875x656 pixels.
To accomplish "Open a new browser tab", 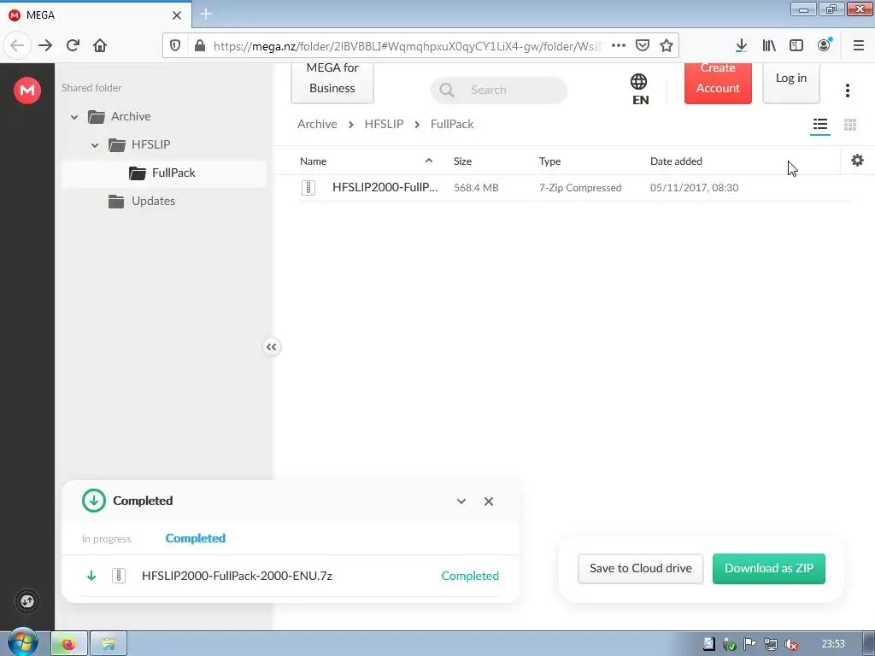I will coord(206,14).
